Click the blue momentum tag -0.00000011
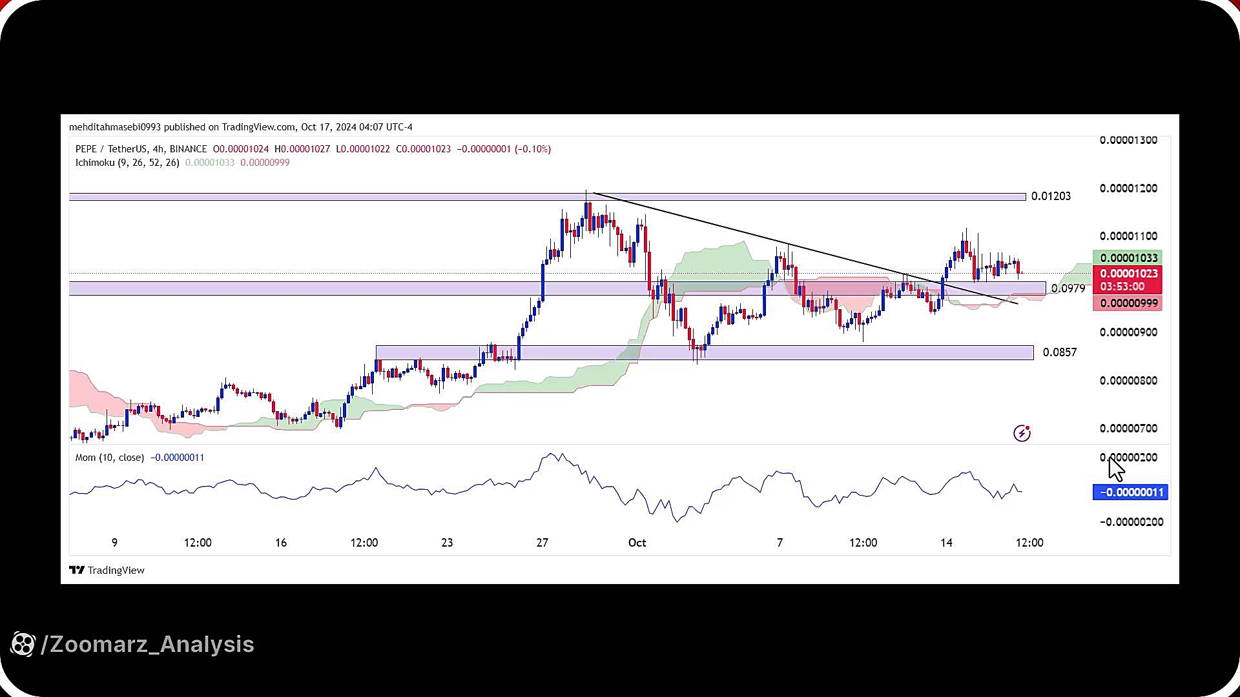Image resolution: width=1240 pixels, height=697 pixels. tap(1130, 492)
